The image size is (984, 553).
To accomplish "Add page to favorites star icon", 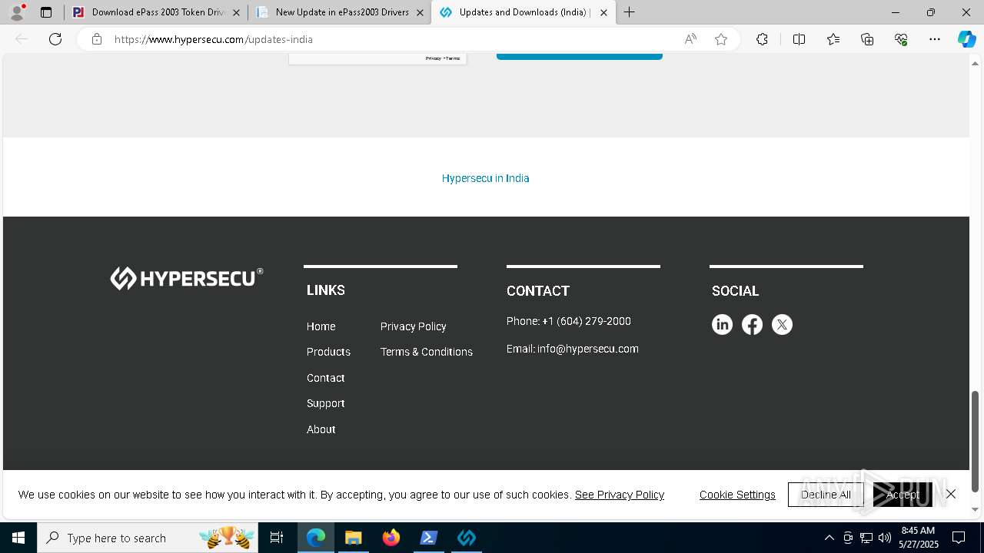I will 721,39.
